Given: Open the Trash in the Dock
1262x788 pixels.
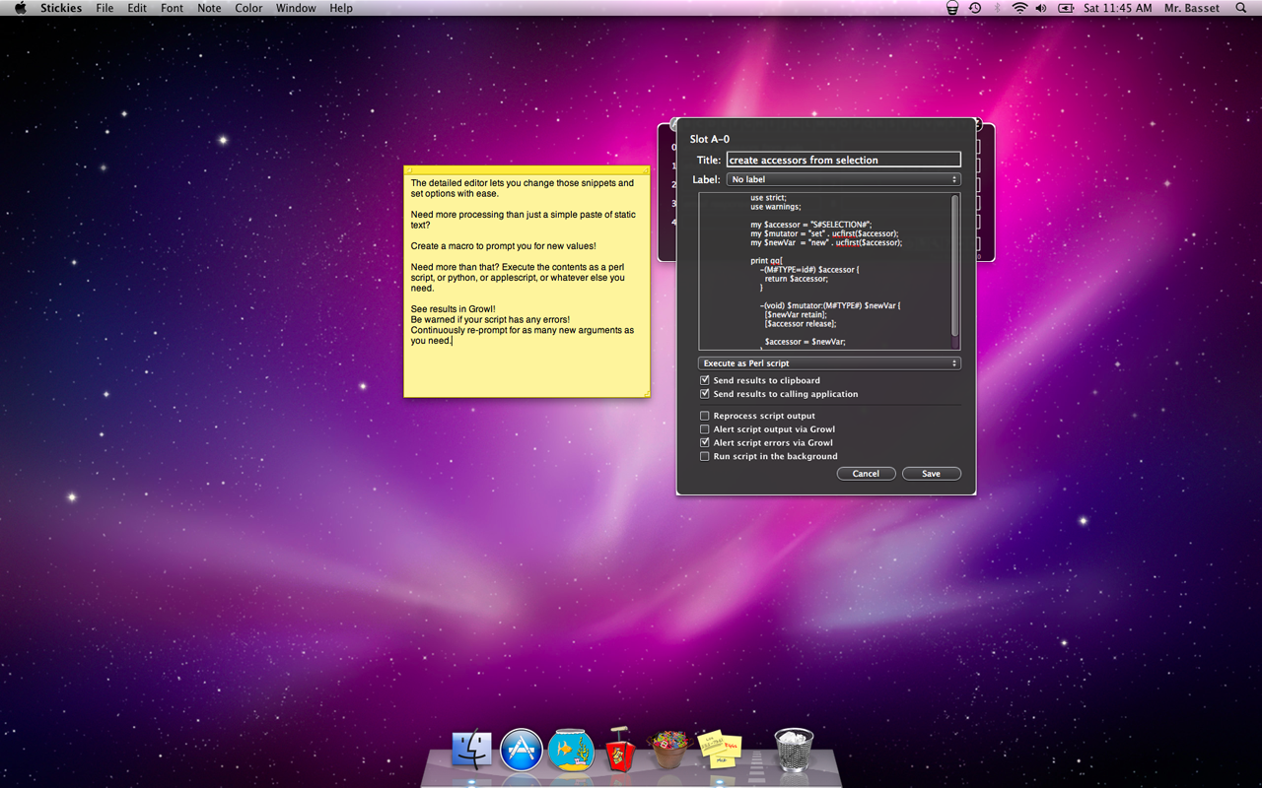Looking at the screenshot, I should (794, 750).
